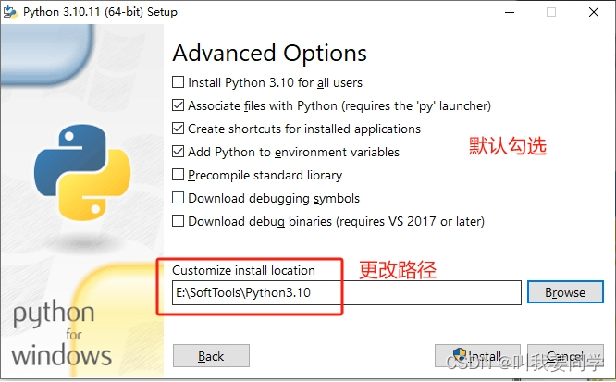Go Back to previous setup page
This screenshot has height=382, width=616.
coord(211,356)
